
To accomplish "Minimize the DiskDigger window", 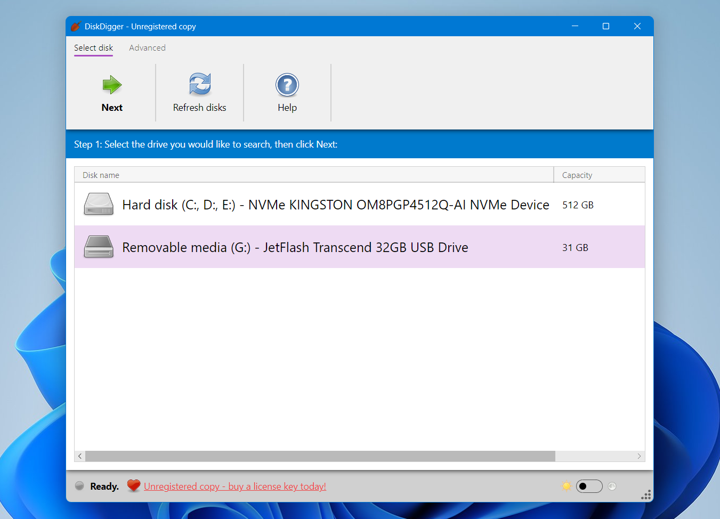I will point(575,26).
